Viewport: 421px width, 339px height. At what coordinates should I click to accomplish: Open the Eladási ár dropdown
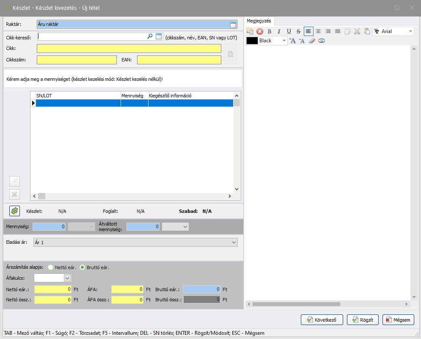coord(234,243)
